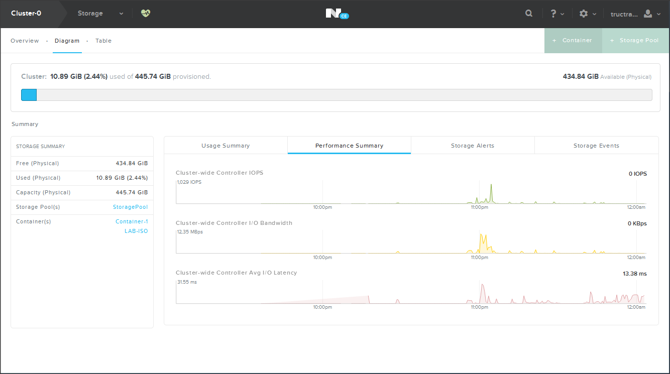The width and height of the screenshot is (670, 374).
Task: Expand the Storage section dropdown
Action: 121,14
